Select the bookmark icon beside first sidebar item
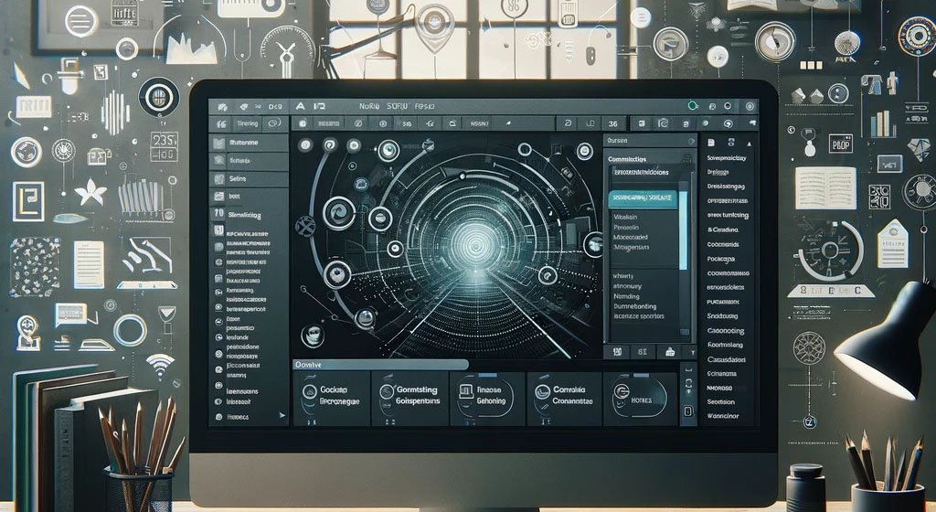The image size is (936, 512). pyautogui.click(x=218, y=144)
